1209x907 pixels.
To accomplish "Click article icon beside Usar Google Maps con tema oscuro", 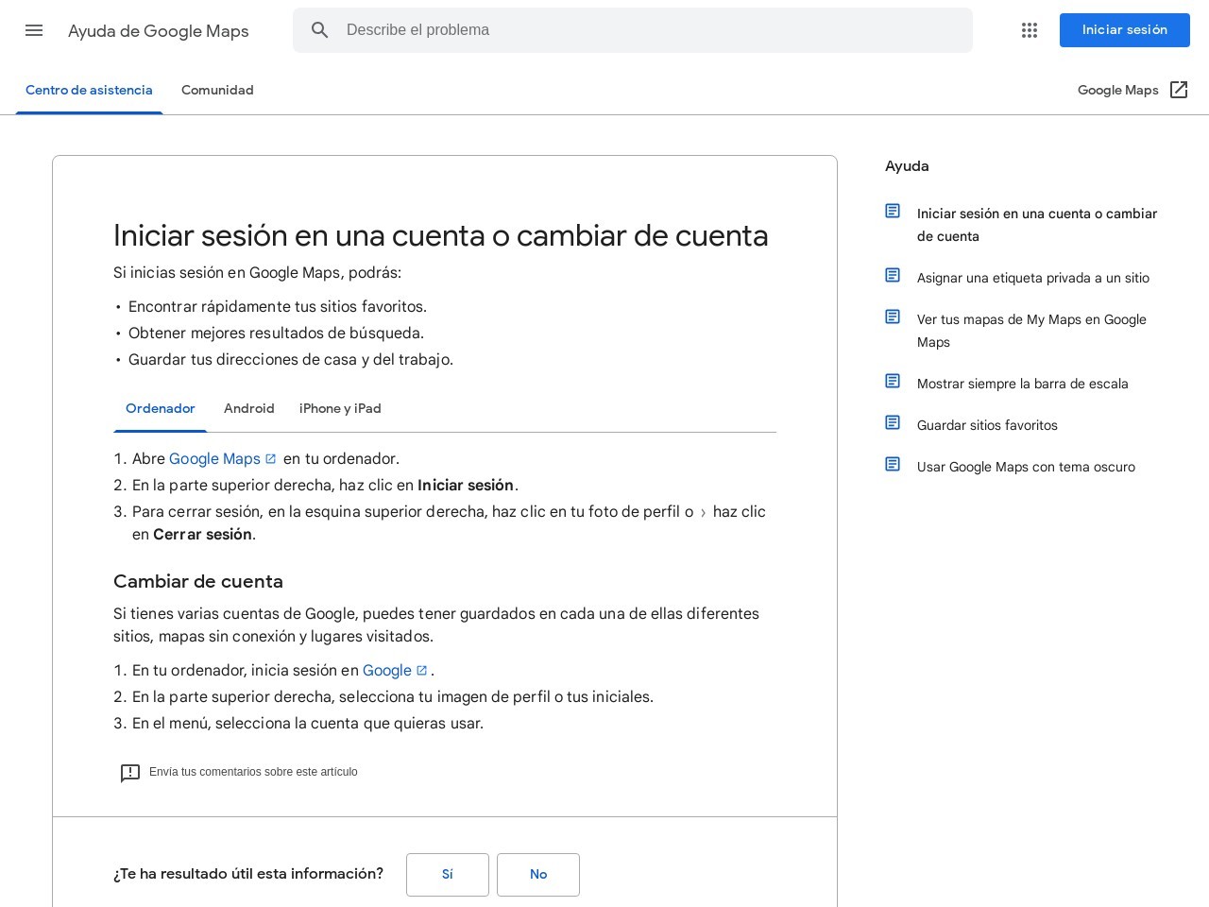I will 893,464.
